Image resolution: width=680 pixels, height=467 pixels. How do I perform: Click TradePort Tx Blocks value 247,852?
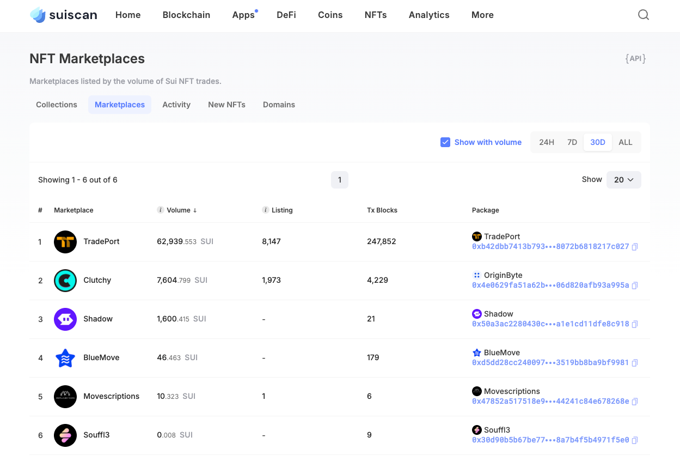point(382,241)
